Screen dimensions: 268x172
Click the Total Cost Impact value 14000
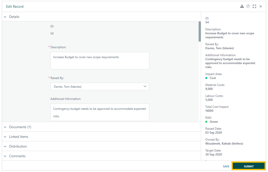(209, 111)
